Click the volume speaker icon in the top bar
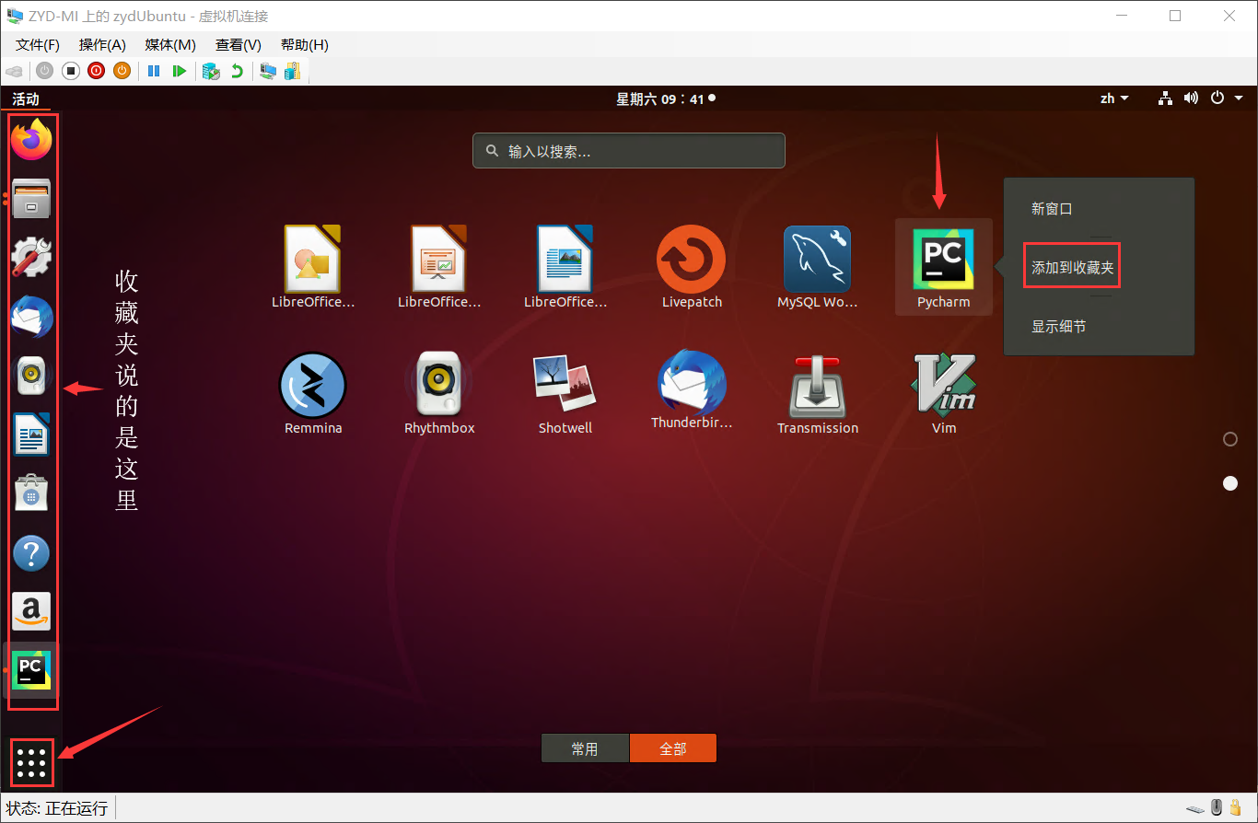The image size is (1258, 823). click(1191, 99)
